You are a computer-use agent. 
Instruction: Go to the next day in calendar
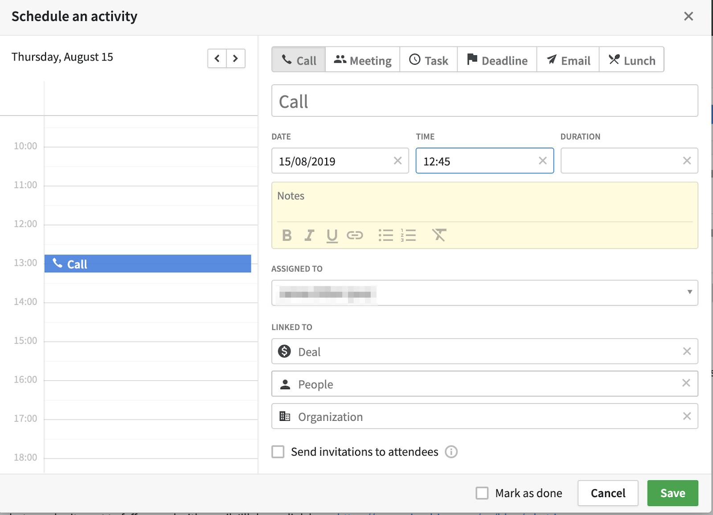pos(236,58)
